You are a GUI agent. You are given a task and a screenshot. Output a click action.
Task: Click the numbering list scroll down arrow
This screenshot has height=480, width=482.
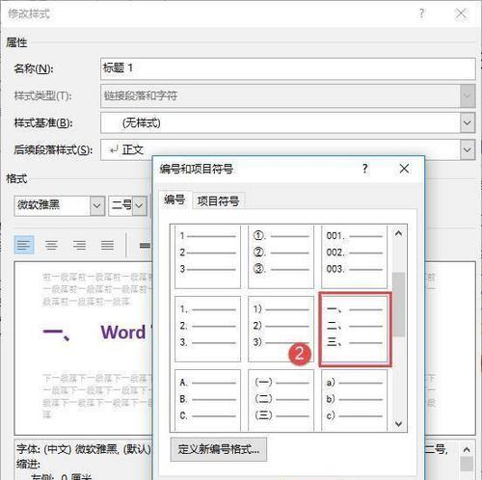point(399,424)
